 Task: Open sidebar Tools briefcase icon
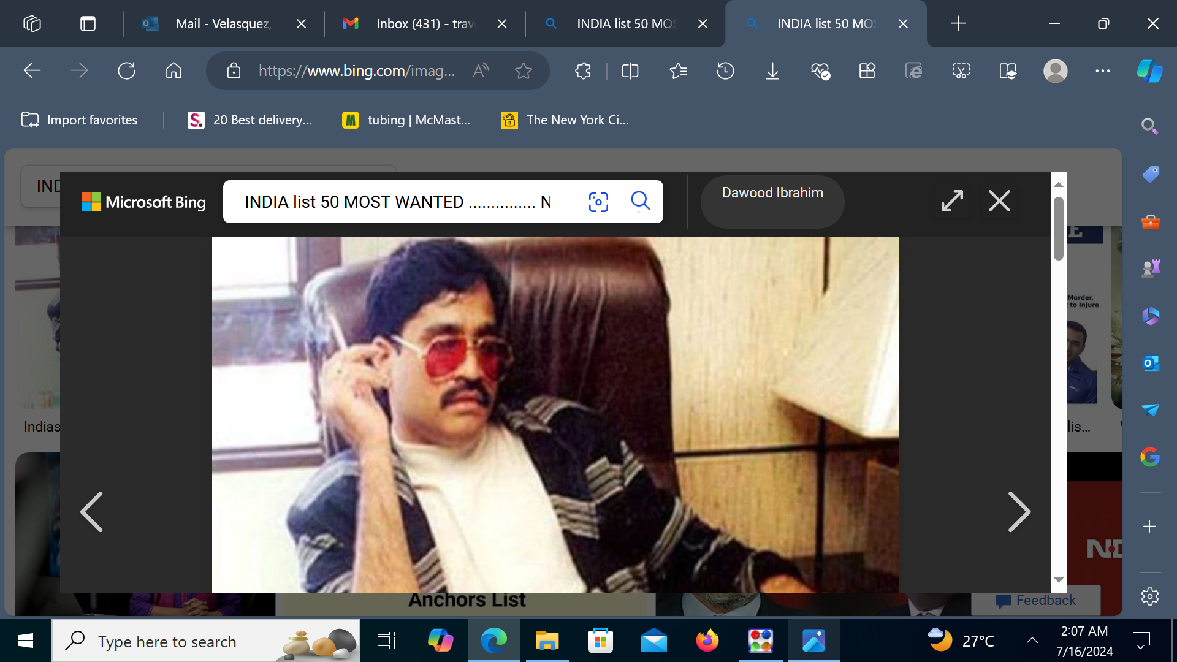(x=1150, y=221)
